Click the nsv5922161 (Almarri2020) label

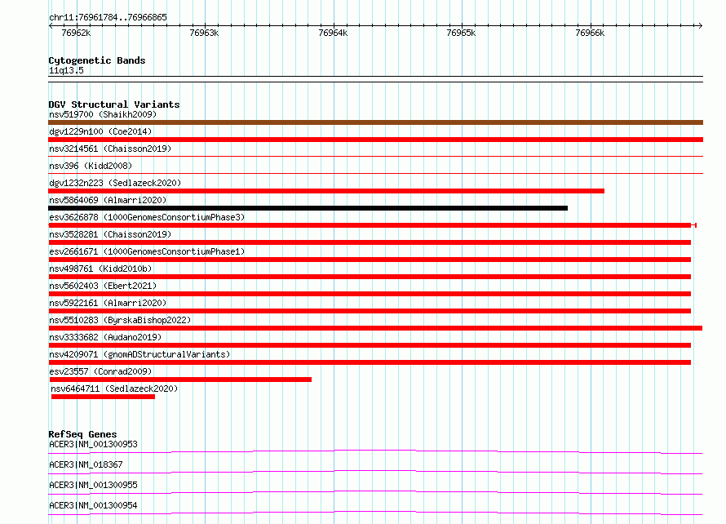[x=108, y=303]
